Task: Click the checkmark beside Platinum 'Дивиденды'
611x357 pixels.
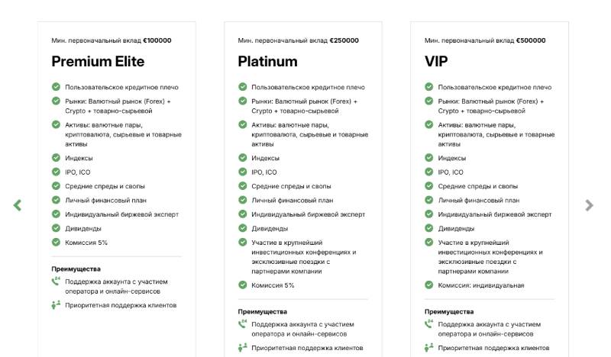Action: tap(242, 228)
